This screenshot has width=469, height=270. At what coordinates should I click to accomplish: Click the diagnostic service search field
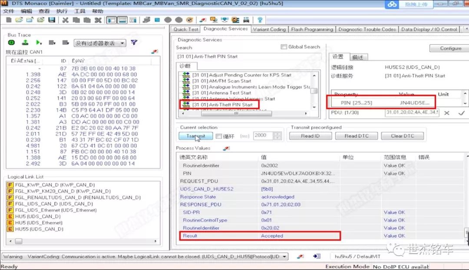[x=248, y=56]
